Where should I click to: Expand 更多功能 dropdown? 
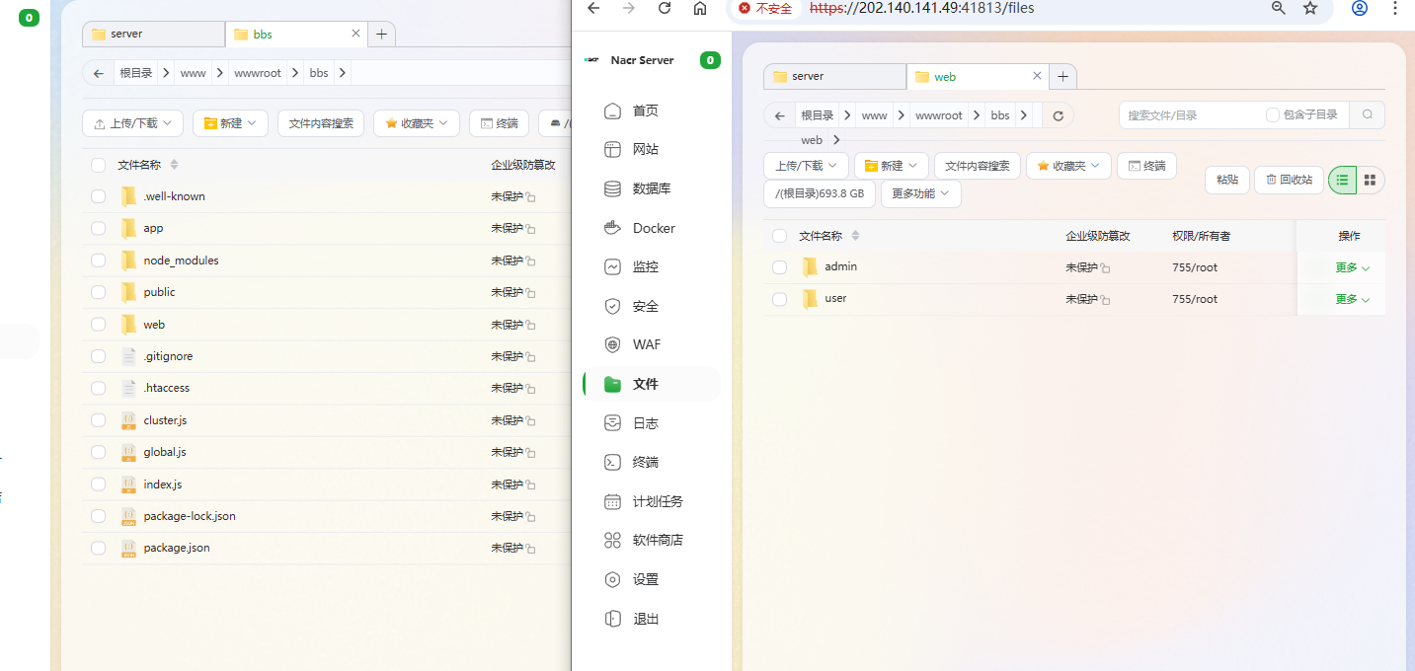tap(920, 194)
